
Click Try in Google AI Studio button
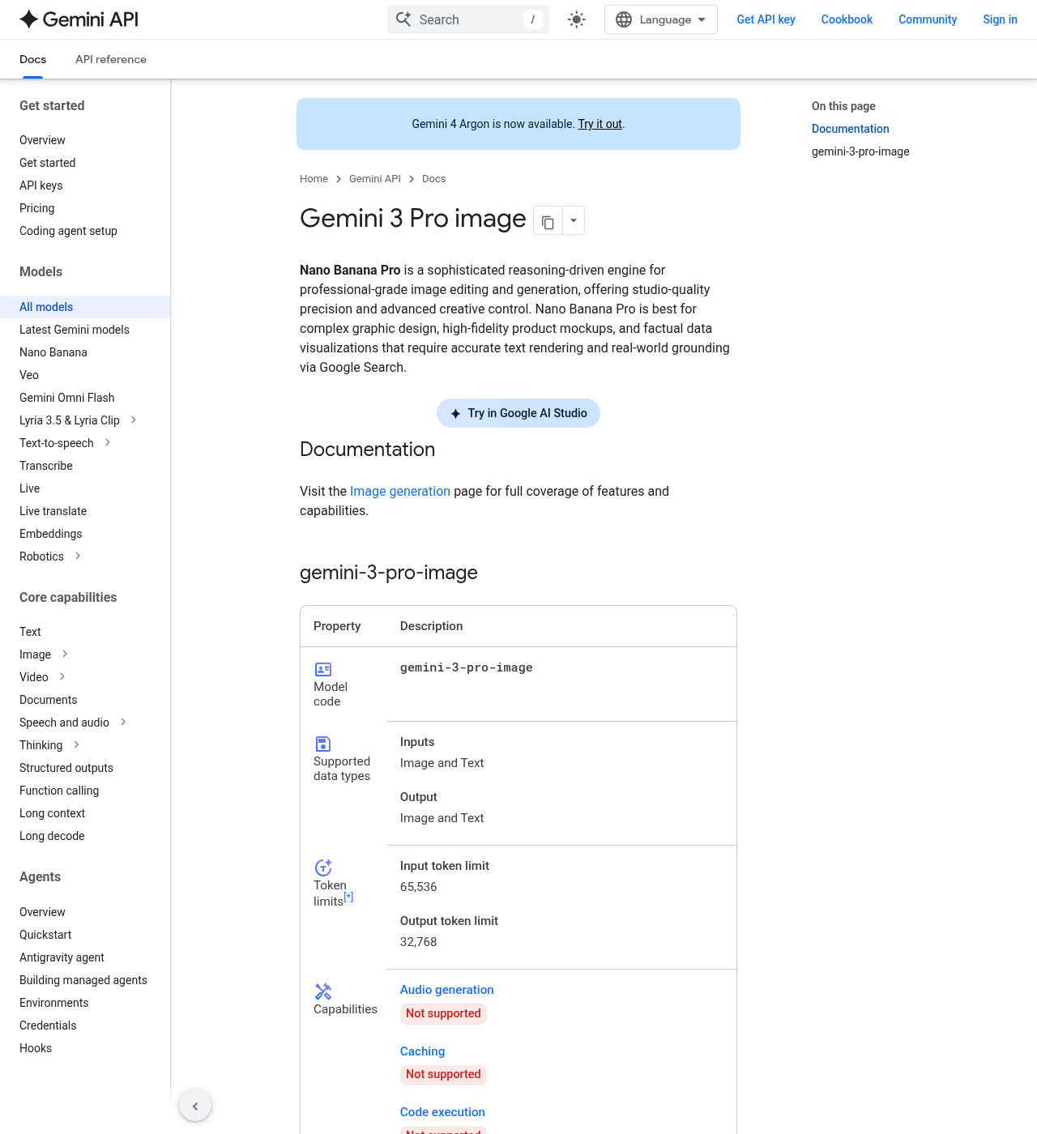click(x=518, y=413)
